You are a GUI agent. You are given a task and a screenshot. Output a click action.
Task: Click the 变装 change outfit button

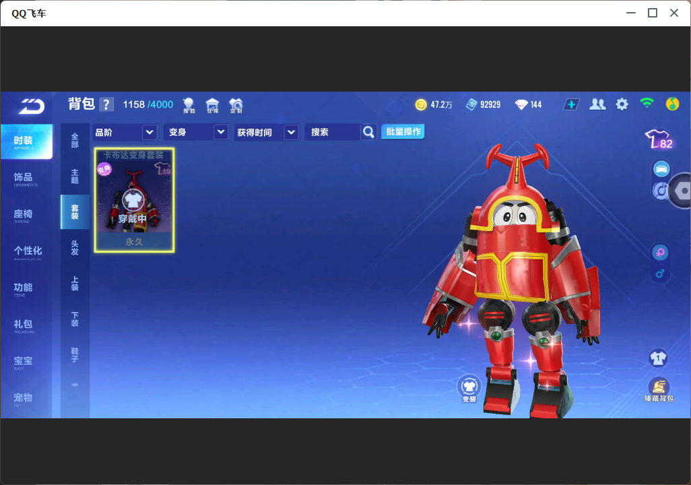click(469, 389)
